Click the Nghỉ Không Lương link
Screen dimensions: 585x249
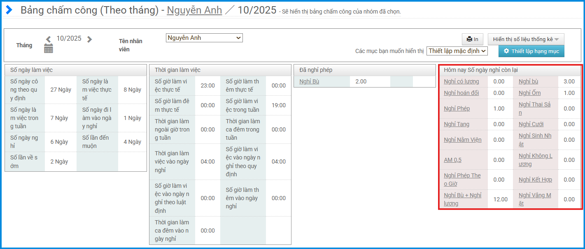535,160
